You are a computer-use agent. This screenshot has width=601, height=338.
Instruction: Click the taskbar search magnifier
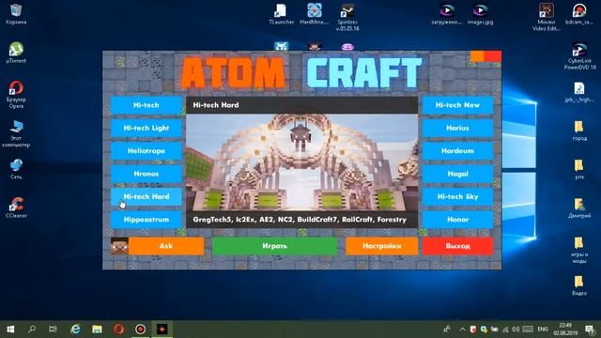(x=32, y=329)
